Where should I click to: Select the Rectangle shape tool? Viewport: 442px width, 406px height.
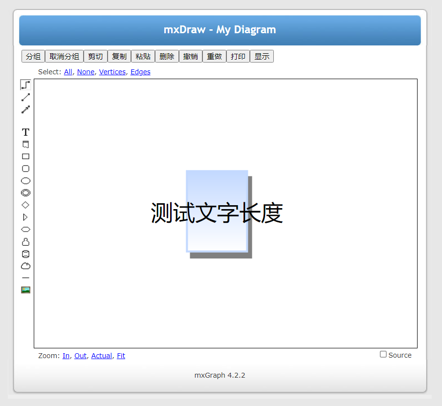[25, 156]
